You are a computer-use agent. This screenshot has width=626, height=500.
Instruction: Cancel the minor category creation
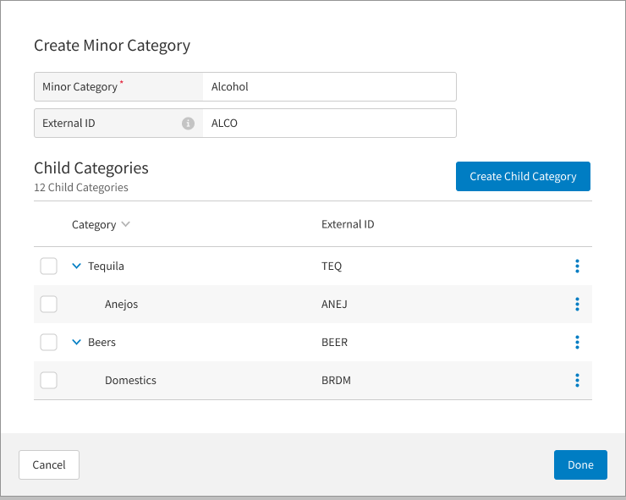[49, 464]
